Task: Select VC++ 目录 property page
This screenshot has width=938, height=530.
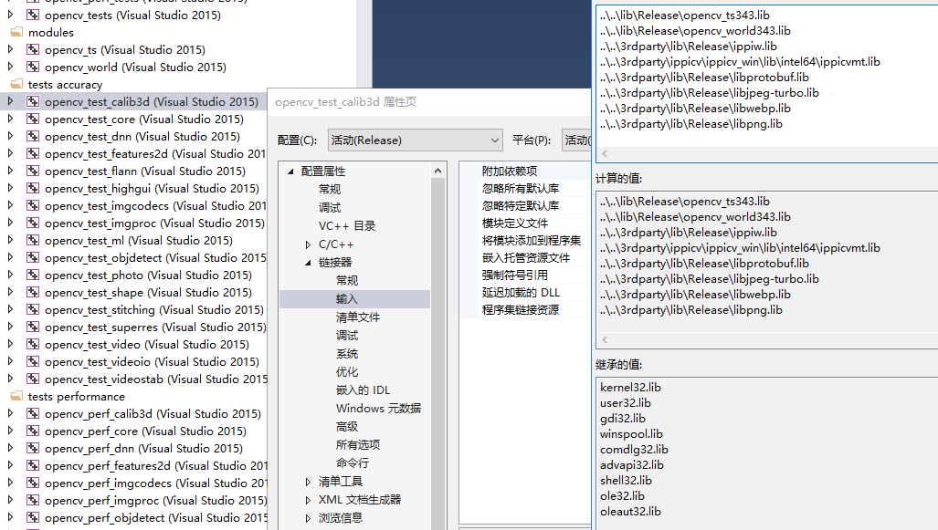Action: pyautogui.click(x=347, y=226)
